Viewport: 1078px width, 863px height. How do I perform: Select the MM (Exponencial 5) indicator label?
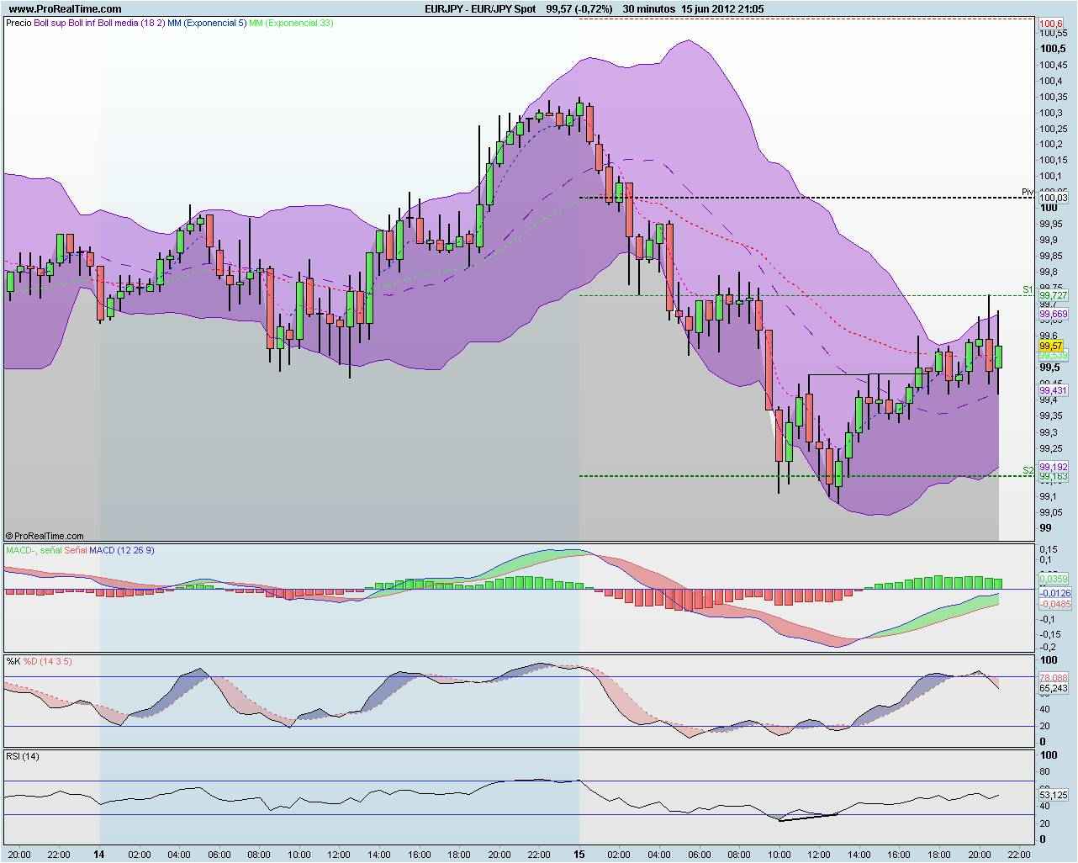pos(206,25)
